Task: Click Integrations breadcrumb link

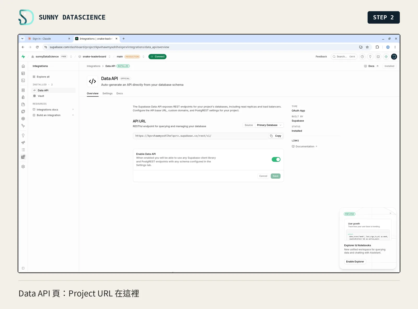Action: (x=94, y=66)
